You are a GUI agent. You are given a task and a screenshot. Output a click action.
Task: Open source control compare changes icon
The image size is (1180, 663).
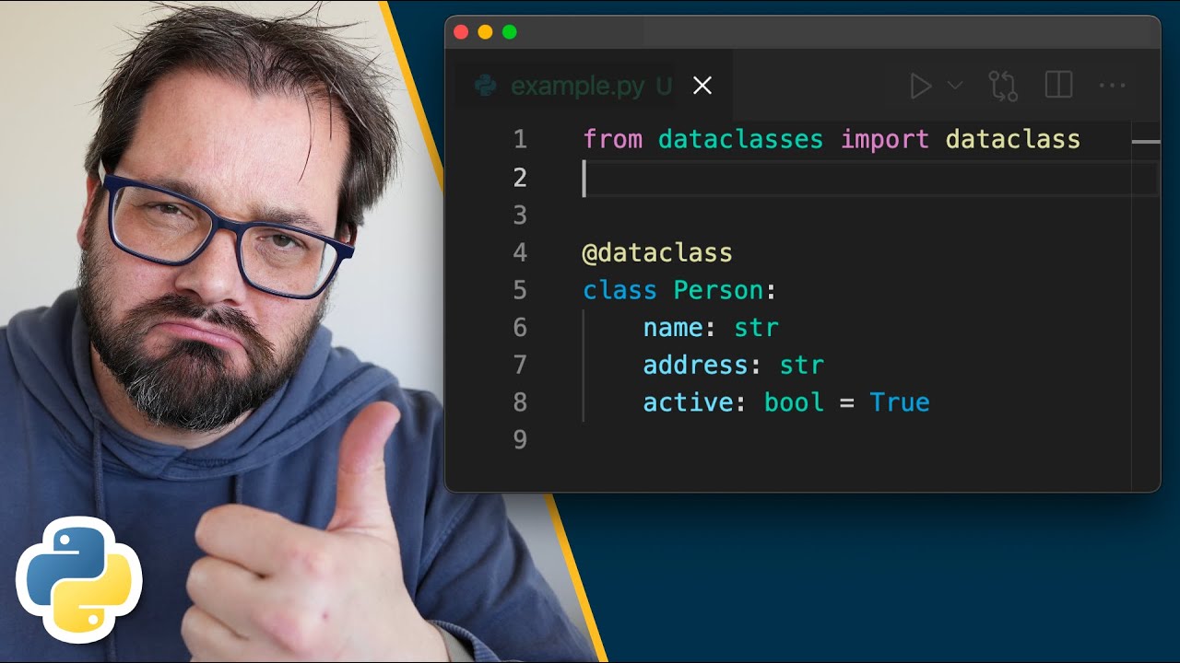click(x=1003, y=86)
